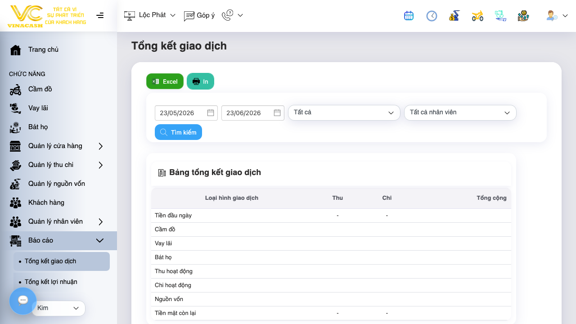Image resolution: width=576 pixels, height=324 pixels.
Task: Click the Chi hoạt động row label
Action: (x=173, y=285)
